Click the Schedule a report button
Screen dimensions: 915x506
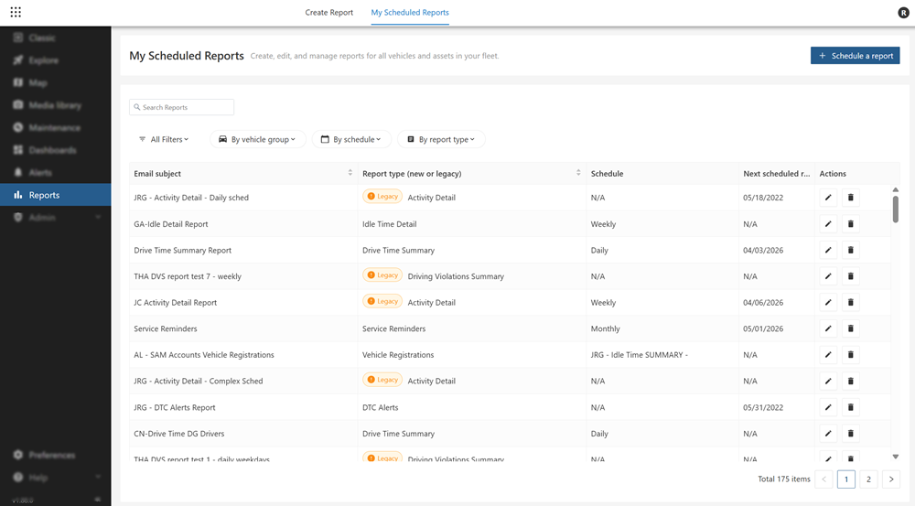pyautogui.click(x=855, y=56)
